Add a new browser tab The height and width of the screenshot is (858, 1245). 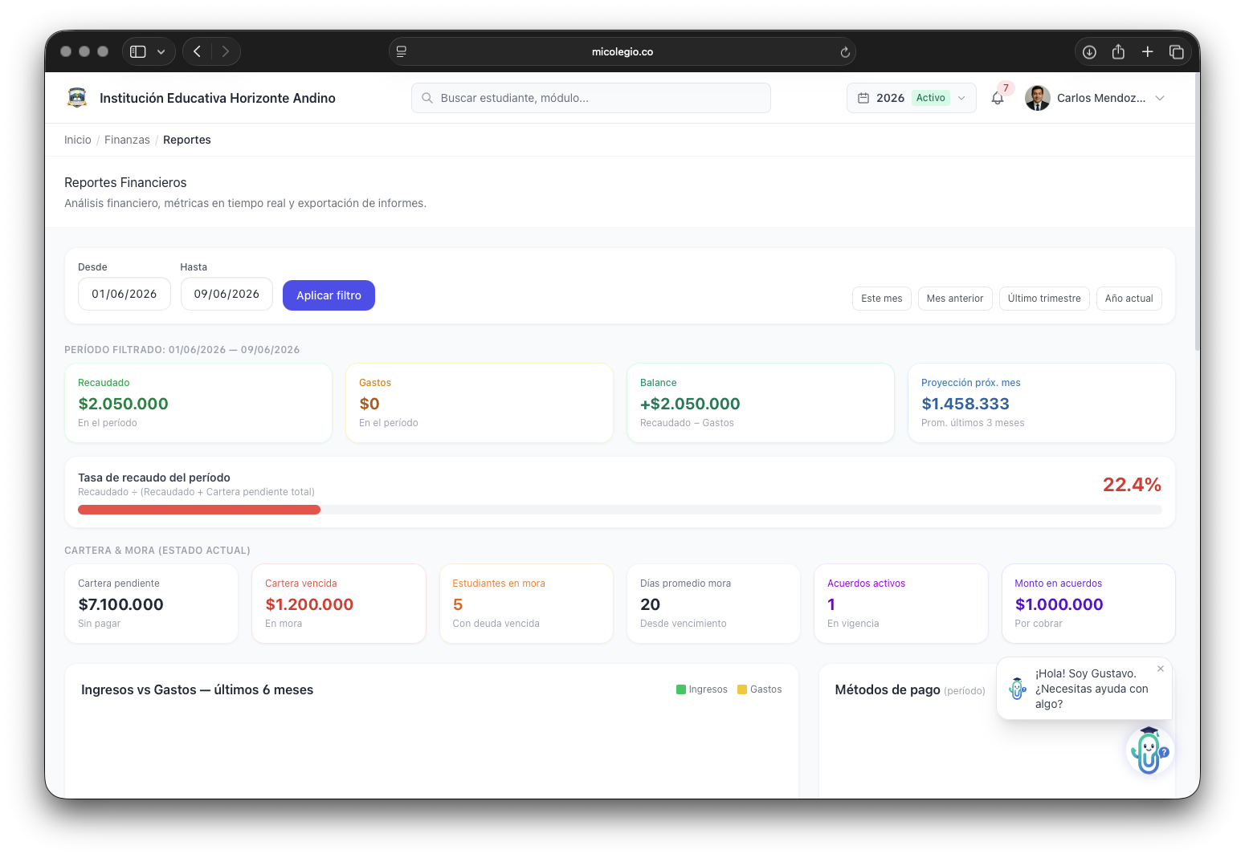coord(1148,51)
